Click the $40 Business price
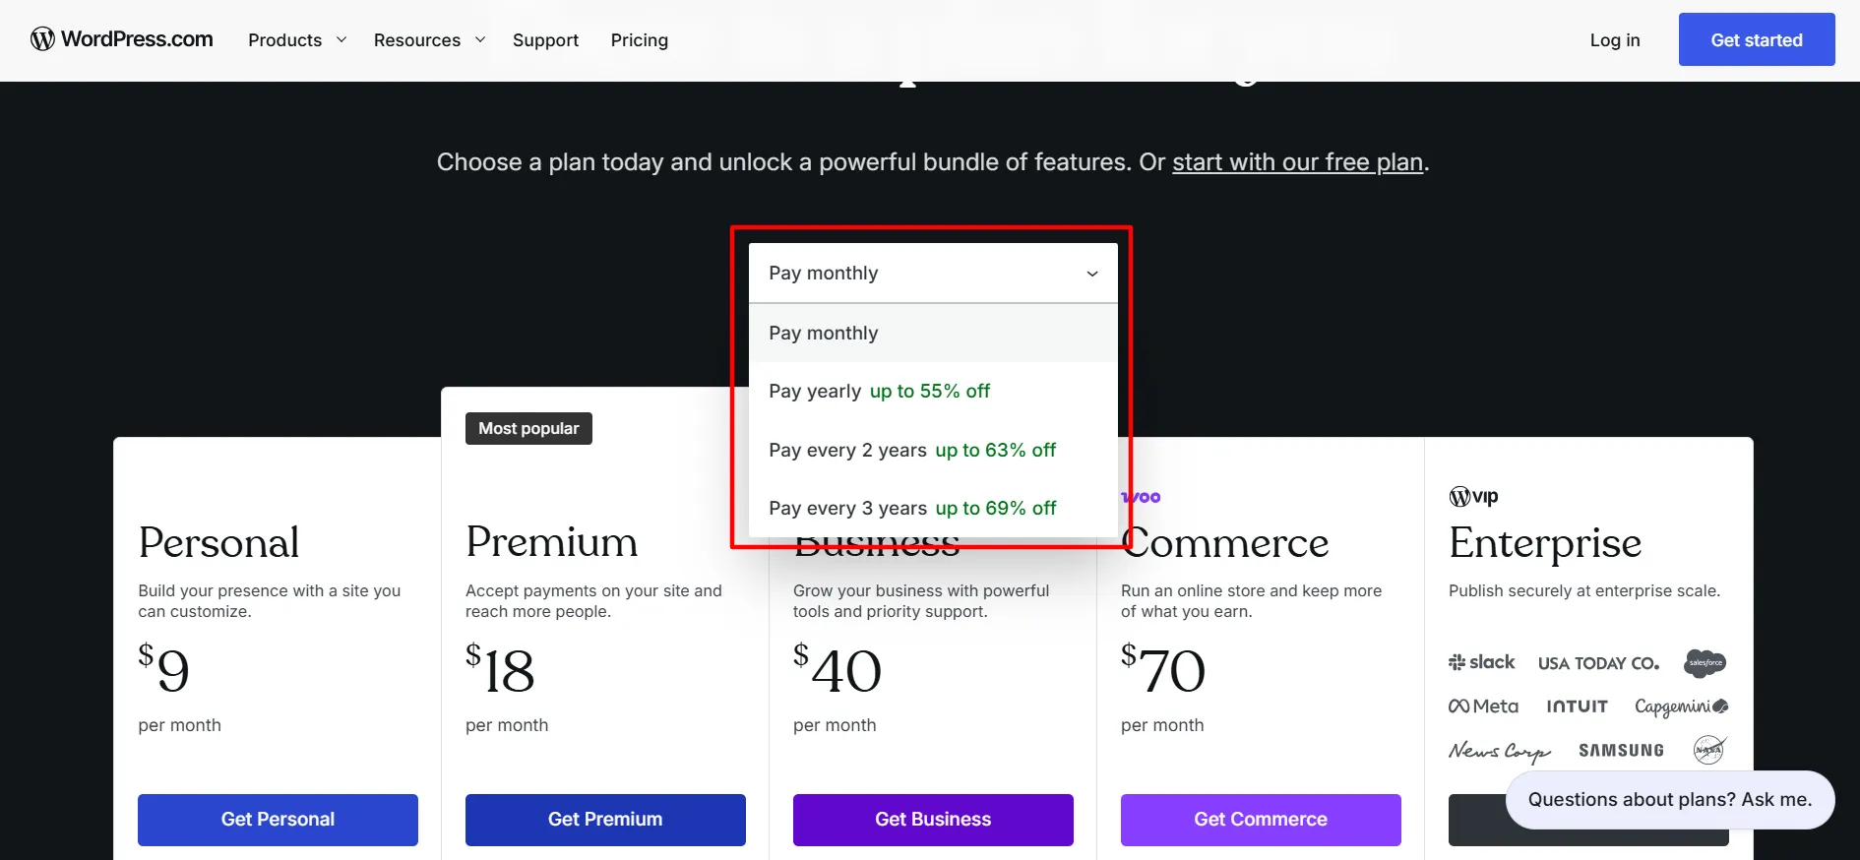The width and height of the screenshot is (1860, 860). point(837,669)
